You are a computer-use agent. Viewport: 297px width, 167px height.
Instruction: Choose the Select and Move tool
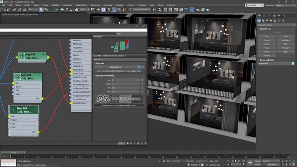pos(62,10)
